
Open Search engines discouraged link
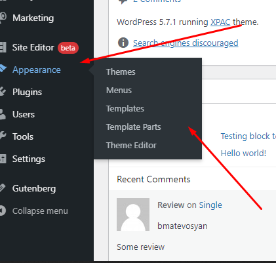(186, 43)
